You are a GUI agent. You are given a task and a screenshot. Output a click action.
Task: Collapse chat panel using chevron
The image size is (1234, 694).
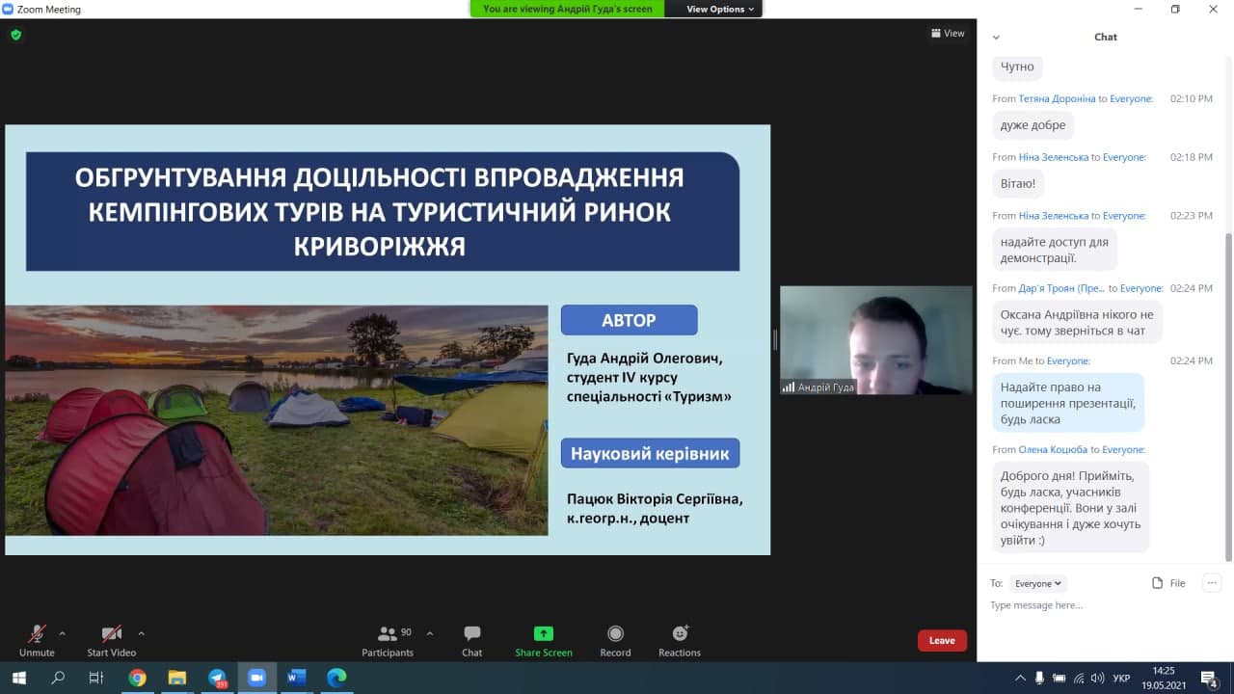point(996,38)
